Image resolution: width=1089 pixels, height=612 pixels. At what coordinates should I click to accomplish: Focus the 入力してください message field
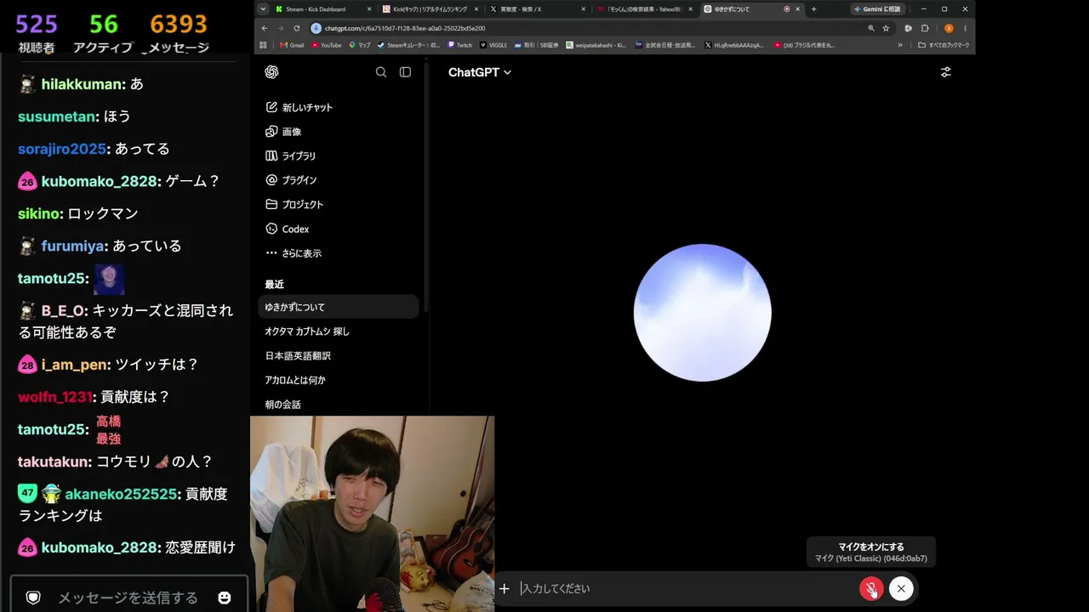(x=686, y=588)
